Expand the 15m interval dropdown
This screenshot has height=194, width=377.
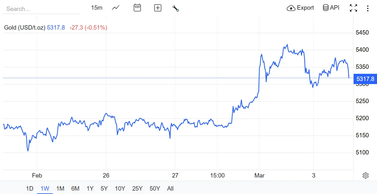point(97,8)
